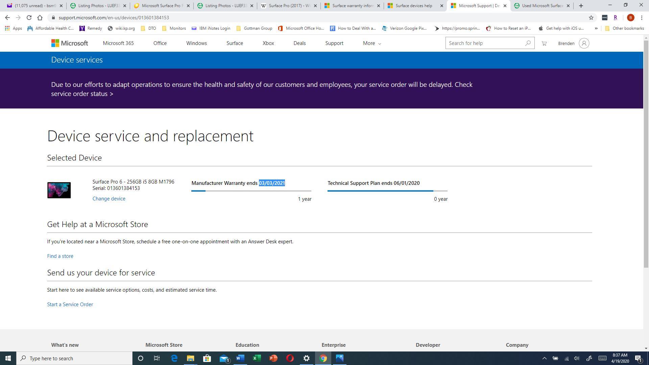The width and height of the screenshot is (649, 365).
Task: Open Remedy bookmark
Action: [91, 28]
